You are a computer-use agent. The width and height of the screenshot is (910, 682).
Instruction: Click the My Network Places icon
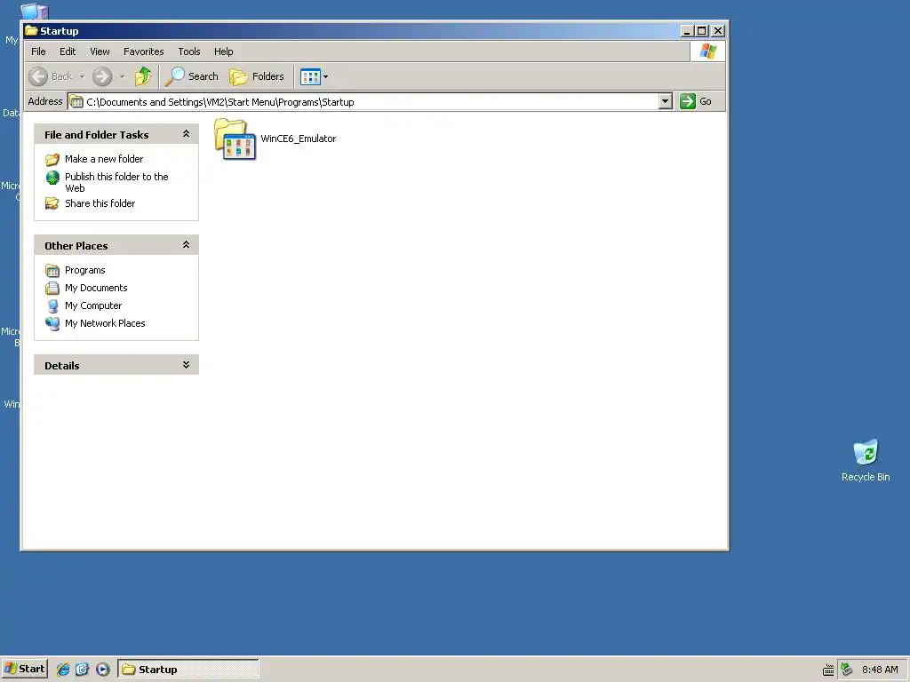[x=52, y=323]
